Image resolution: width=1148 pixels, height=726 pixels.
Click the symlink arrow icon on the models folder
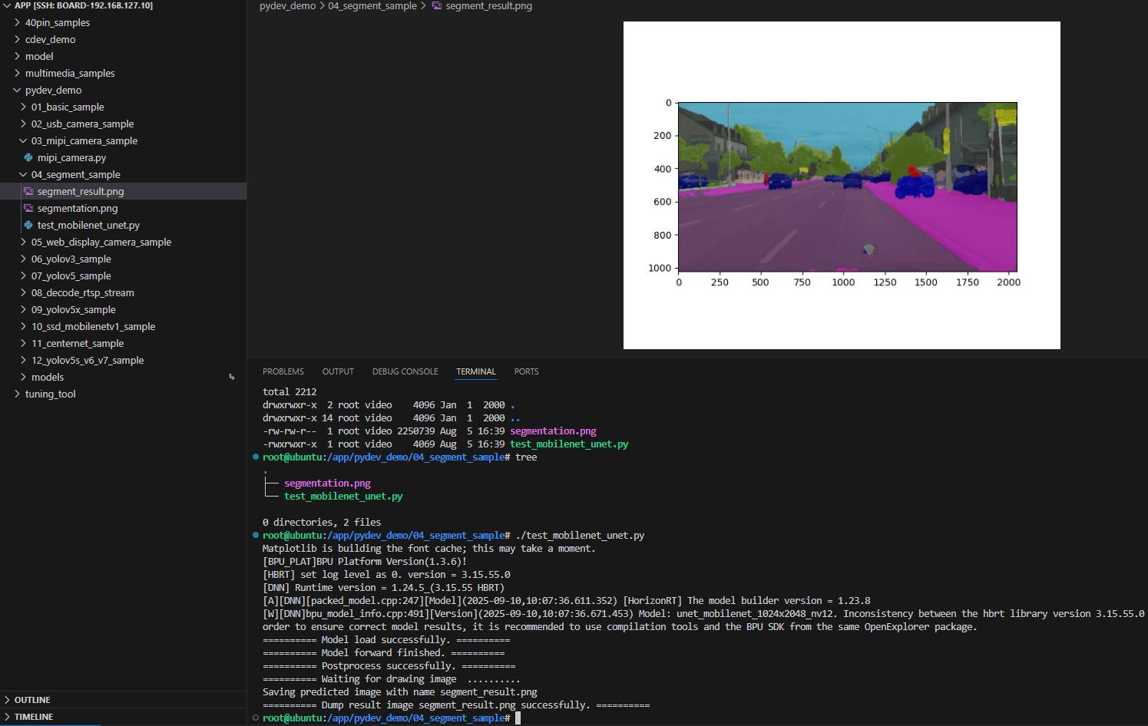point(232,377)
